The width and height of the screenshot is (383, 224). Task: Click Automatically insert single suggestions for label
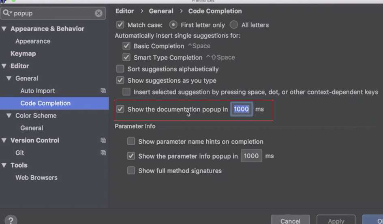click(178, 36)
